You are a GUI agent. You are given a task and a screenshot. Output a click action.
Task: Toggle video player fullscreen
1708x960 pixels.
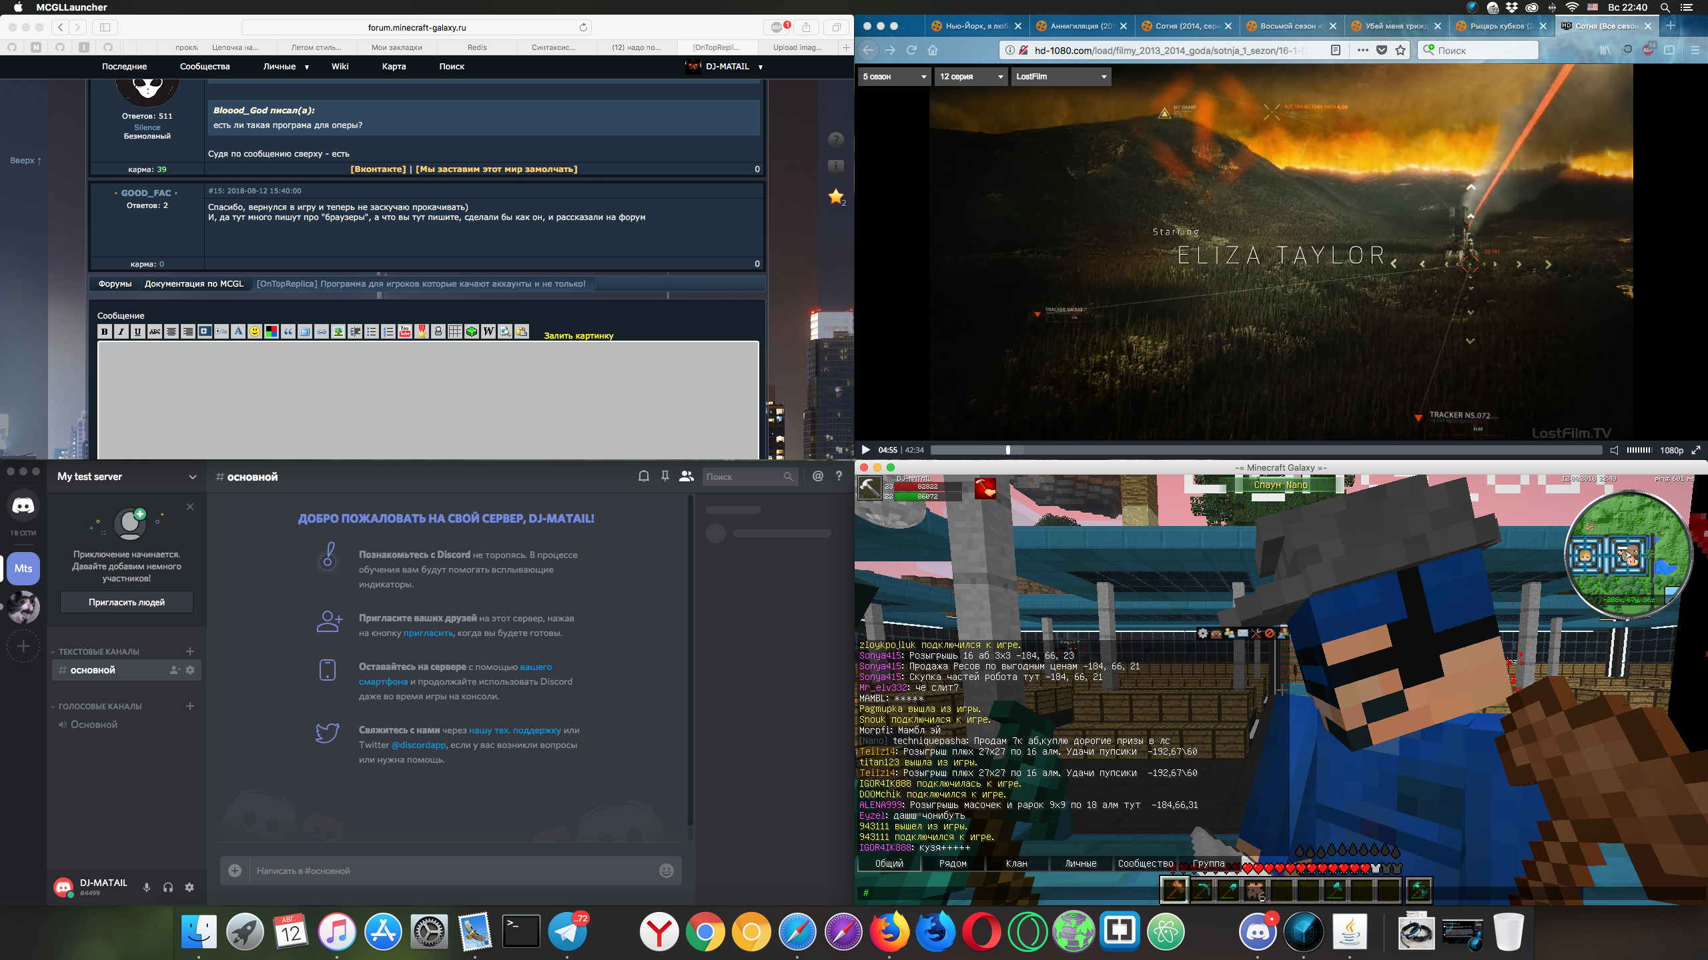point(1696,450)
